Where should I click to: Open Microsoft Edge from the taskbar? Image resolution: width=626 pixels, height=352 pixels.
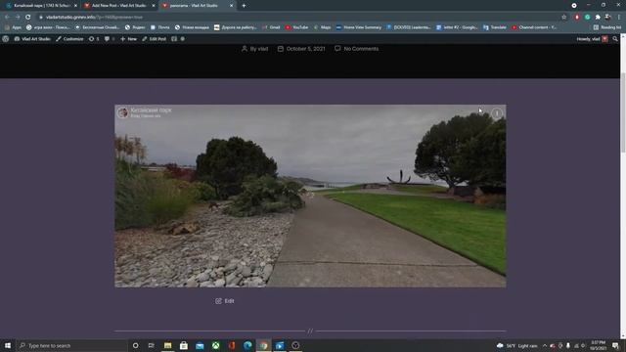[x=247, y=345]
